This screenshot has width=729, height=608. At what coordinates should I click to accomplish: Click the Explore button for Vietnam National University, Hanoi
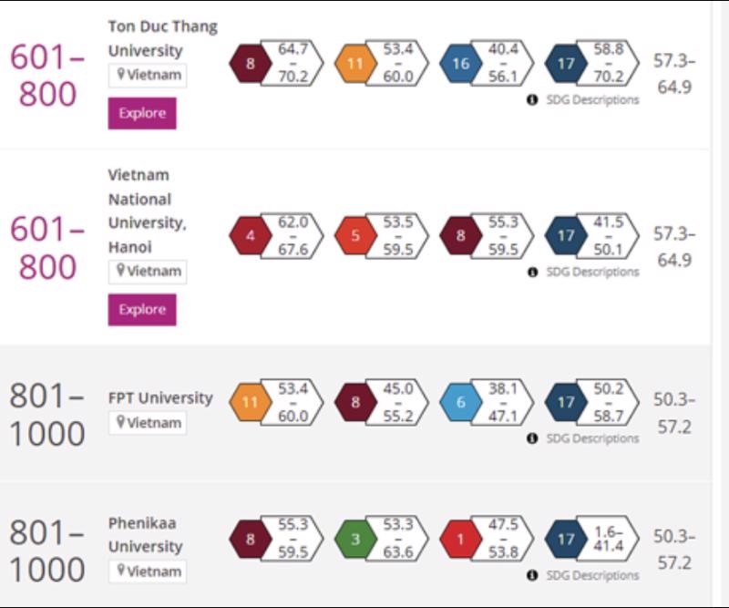click(141, 309)
